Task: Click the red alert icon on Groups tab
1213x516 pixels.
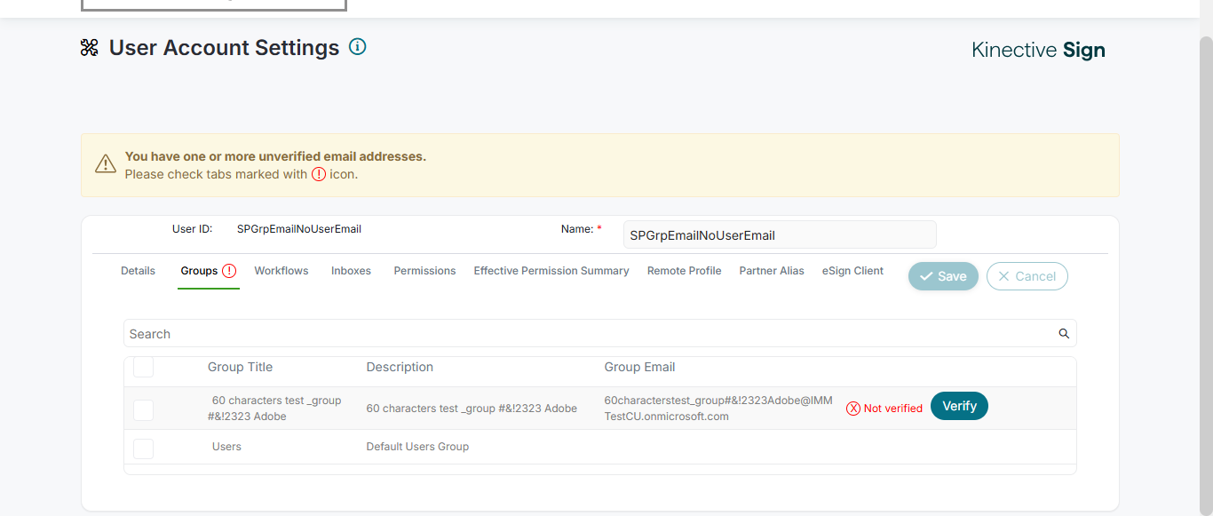Action: pyautogui.click(x=229, y=271)
